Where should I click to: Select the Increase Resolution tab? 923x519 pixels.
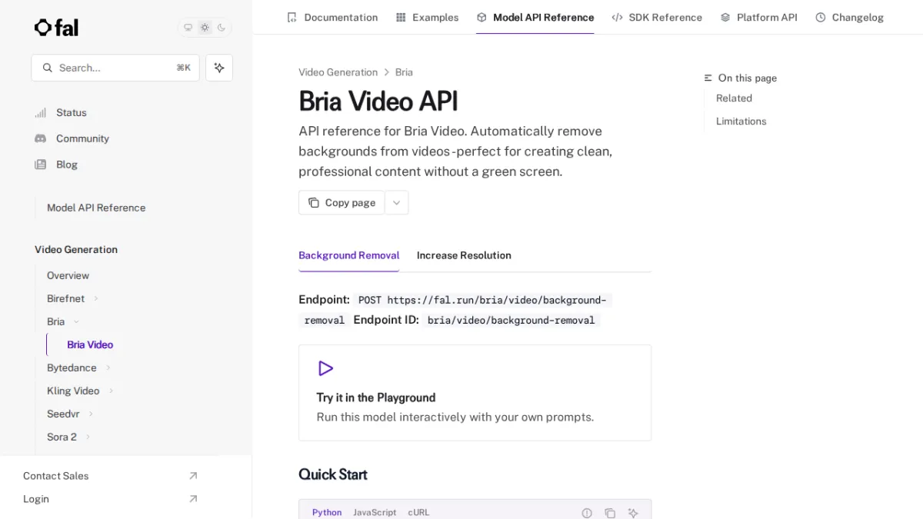[464, 255]
